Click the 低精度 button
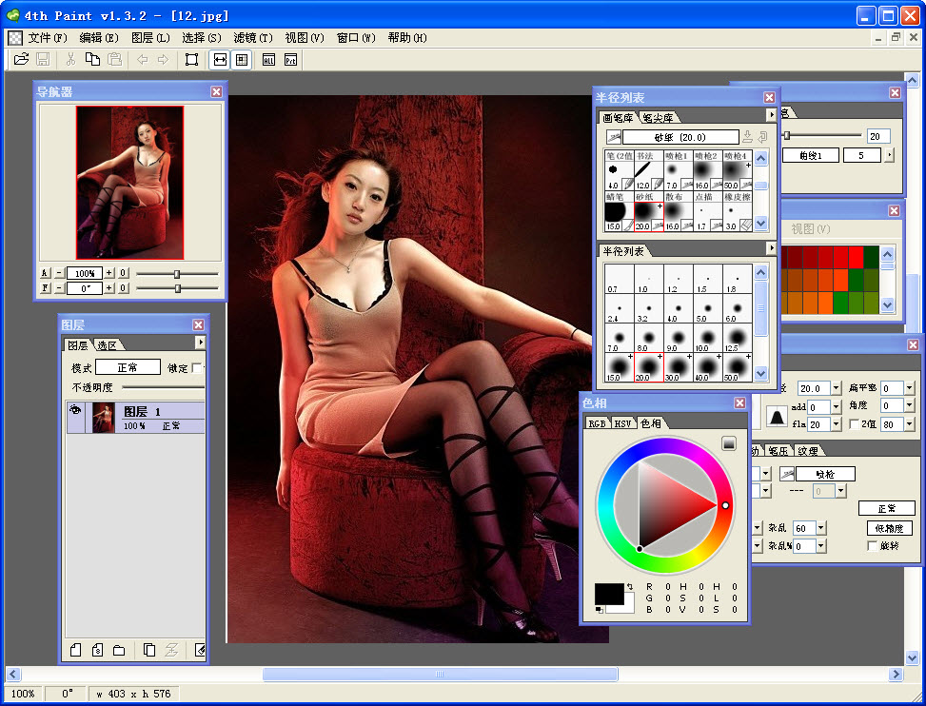 click(x=891, y=528)
